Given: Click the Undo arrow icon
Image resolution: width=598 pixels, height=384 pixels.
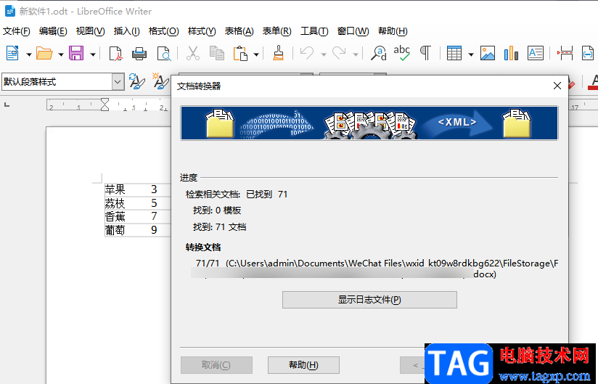Looking at the screenshot, I should click(x=307, y=53).
